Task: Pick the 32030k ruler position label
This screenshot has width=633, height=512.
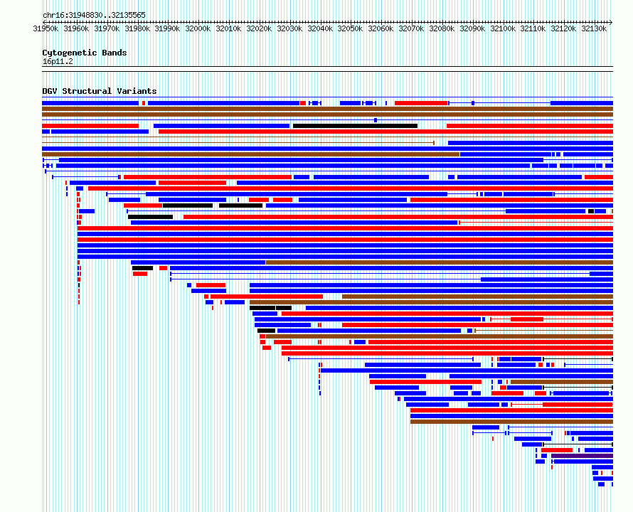Action: coord(289,28)
